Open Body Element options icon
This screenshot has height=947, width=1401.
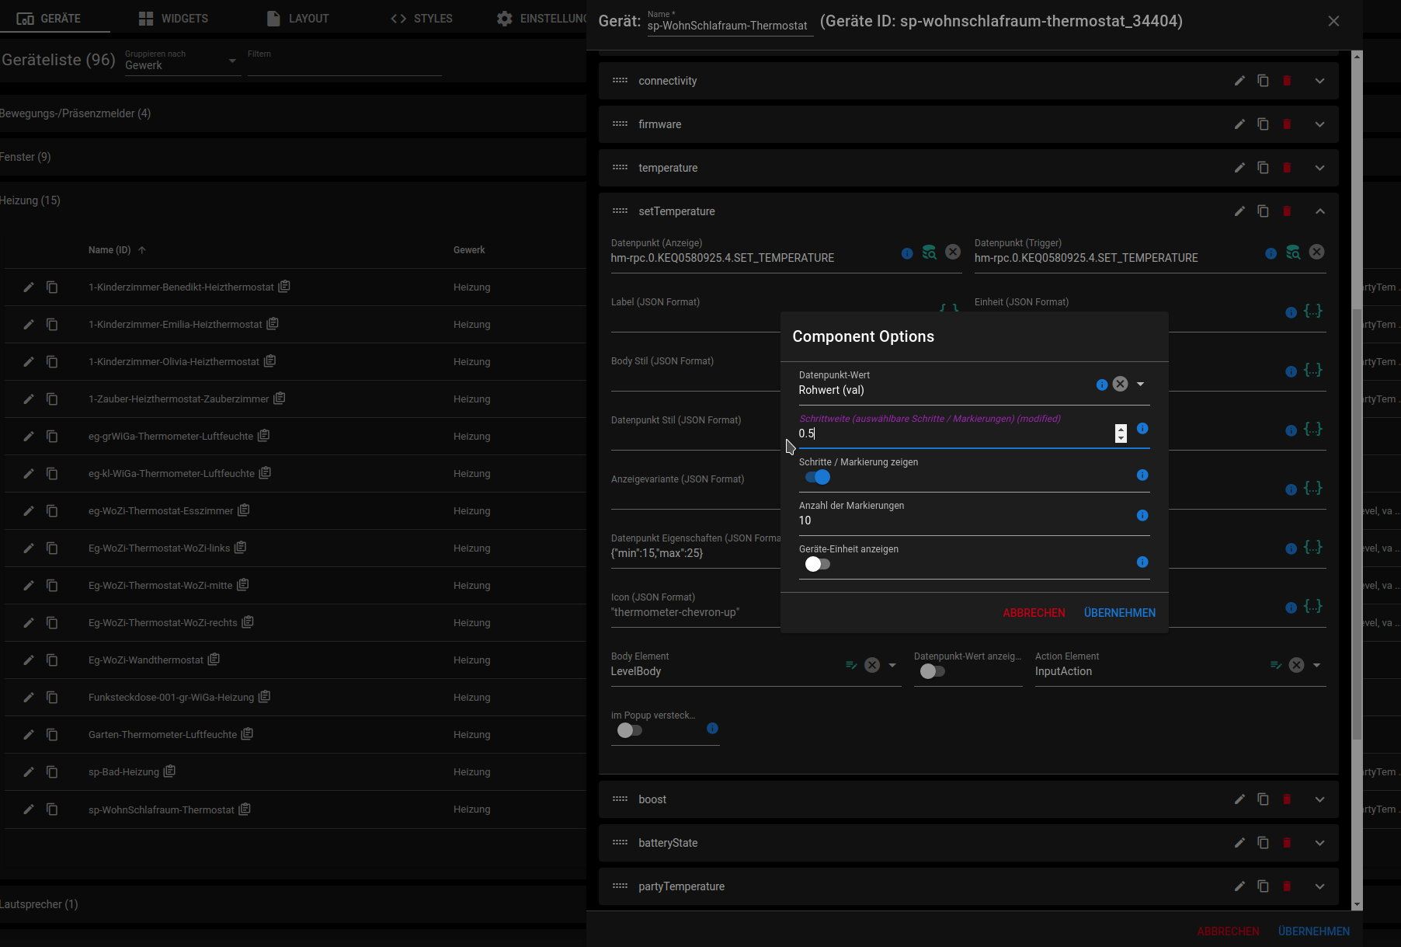pos(851,665)
